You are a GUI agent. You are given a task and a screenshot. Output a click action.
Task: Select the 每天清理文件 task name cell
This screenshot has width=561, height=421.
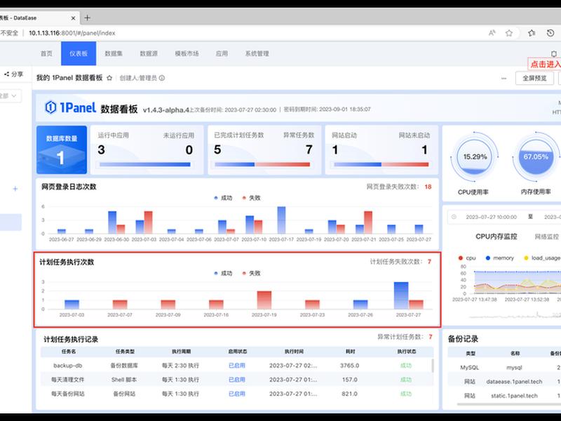tap(67, 380)
